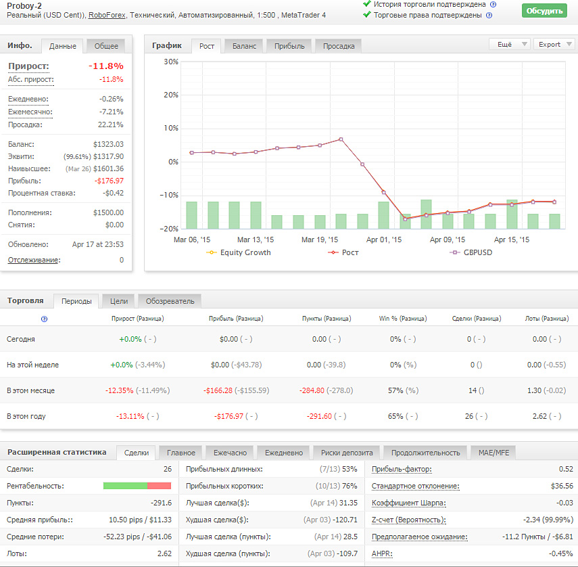The height and width of the screenshot is (567, 578).
Task: Click the Proboy-2 account title
Action: tap(24, 6)
